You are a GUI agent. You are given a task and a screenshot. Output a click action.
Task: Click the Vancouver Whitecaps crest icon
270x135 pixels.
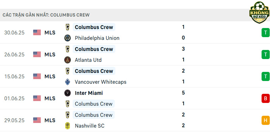(x=67, y=82)
